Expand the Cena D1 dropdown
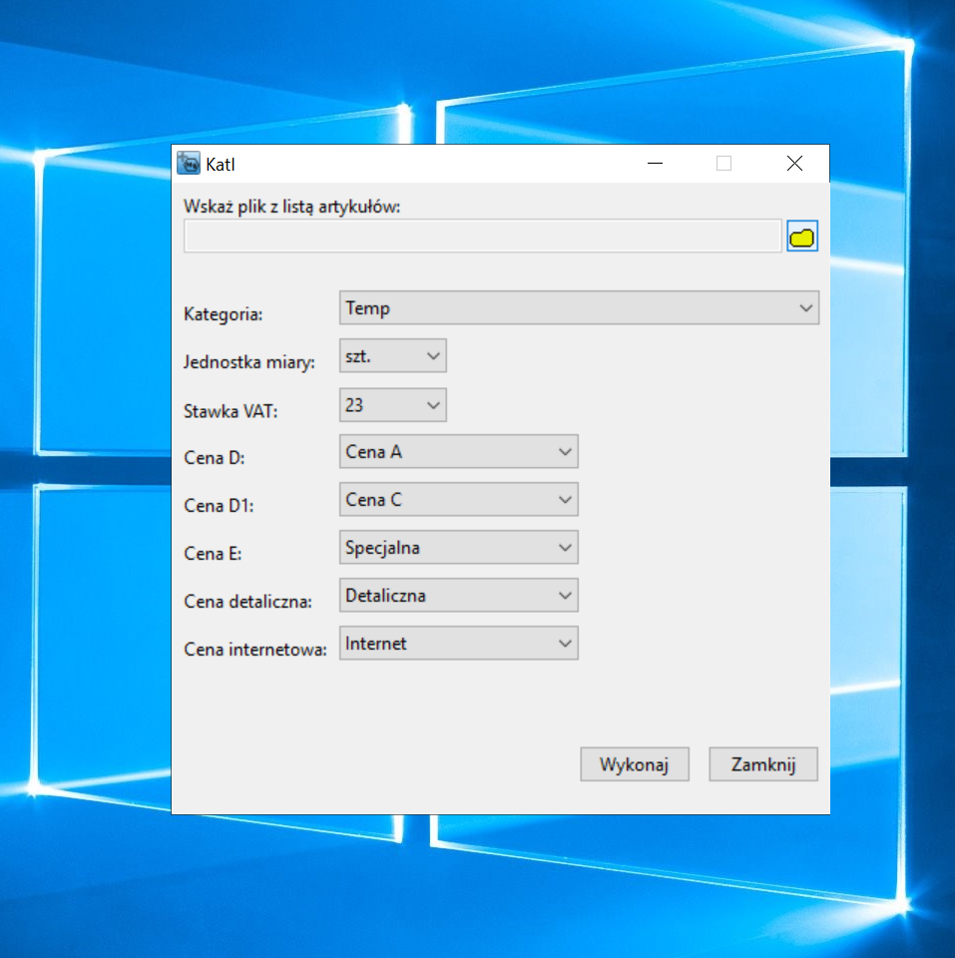The width and height of the screenshot is (955, 958). 459,500
